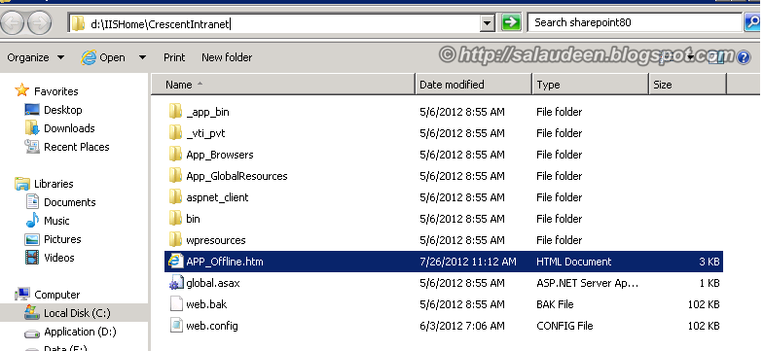Click the web.bak blank file icon
764x351 pixels.
click(175, 304)
